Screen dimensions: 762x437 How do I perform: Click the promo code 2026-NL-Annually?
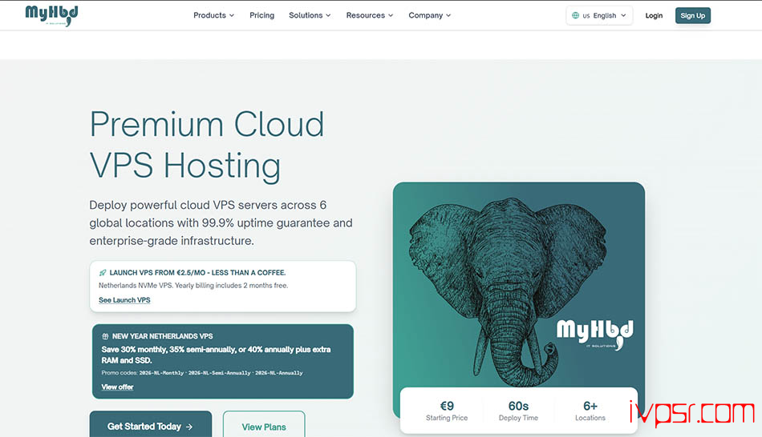click(279, 373)
